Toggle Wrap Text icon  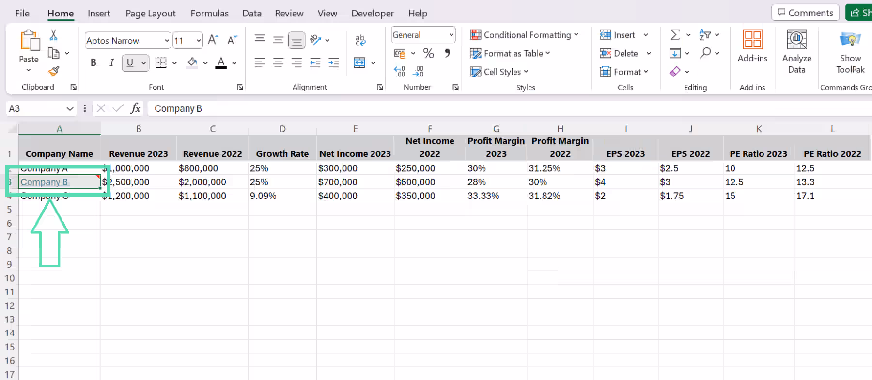pos(360,40)
